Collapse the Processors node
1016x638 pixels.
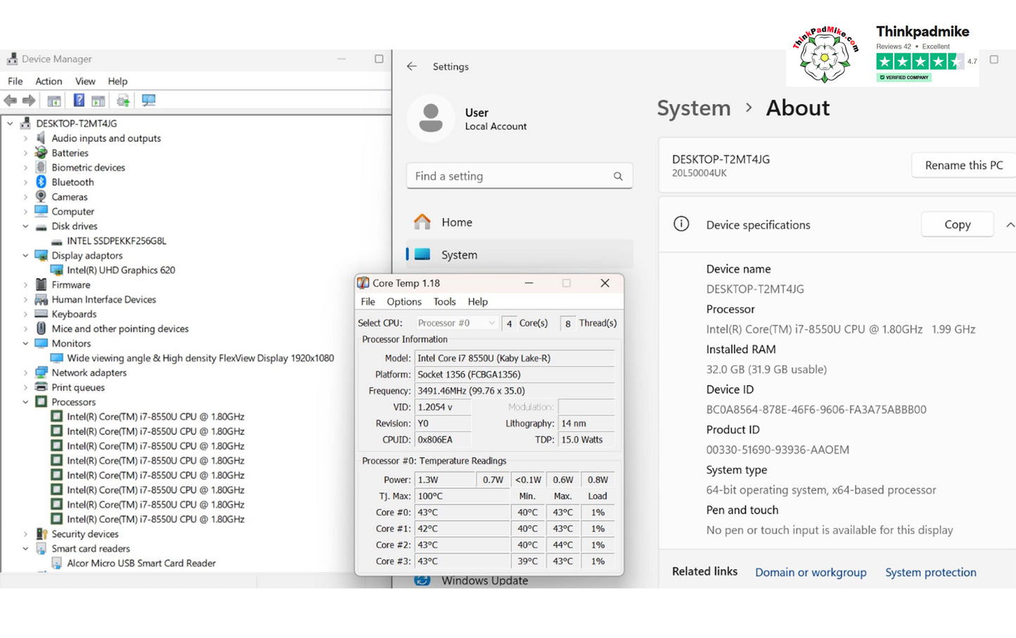click(25, 402)
